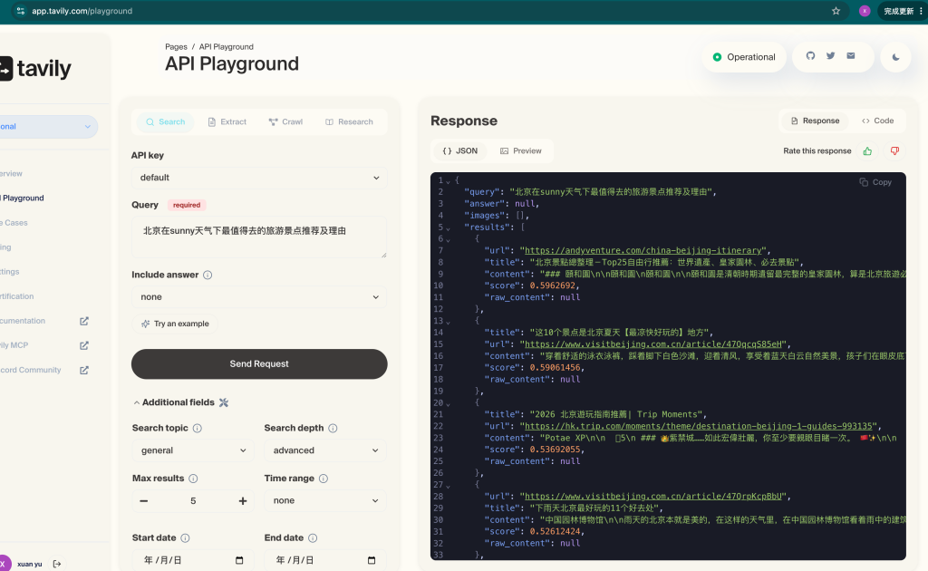Click the Search topic info icon
Image resolution: width=928 pixels, height=571 pixels.
coord(197,428)
